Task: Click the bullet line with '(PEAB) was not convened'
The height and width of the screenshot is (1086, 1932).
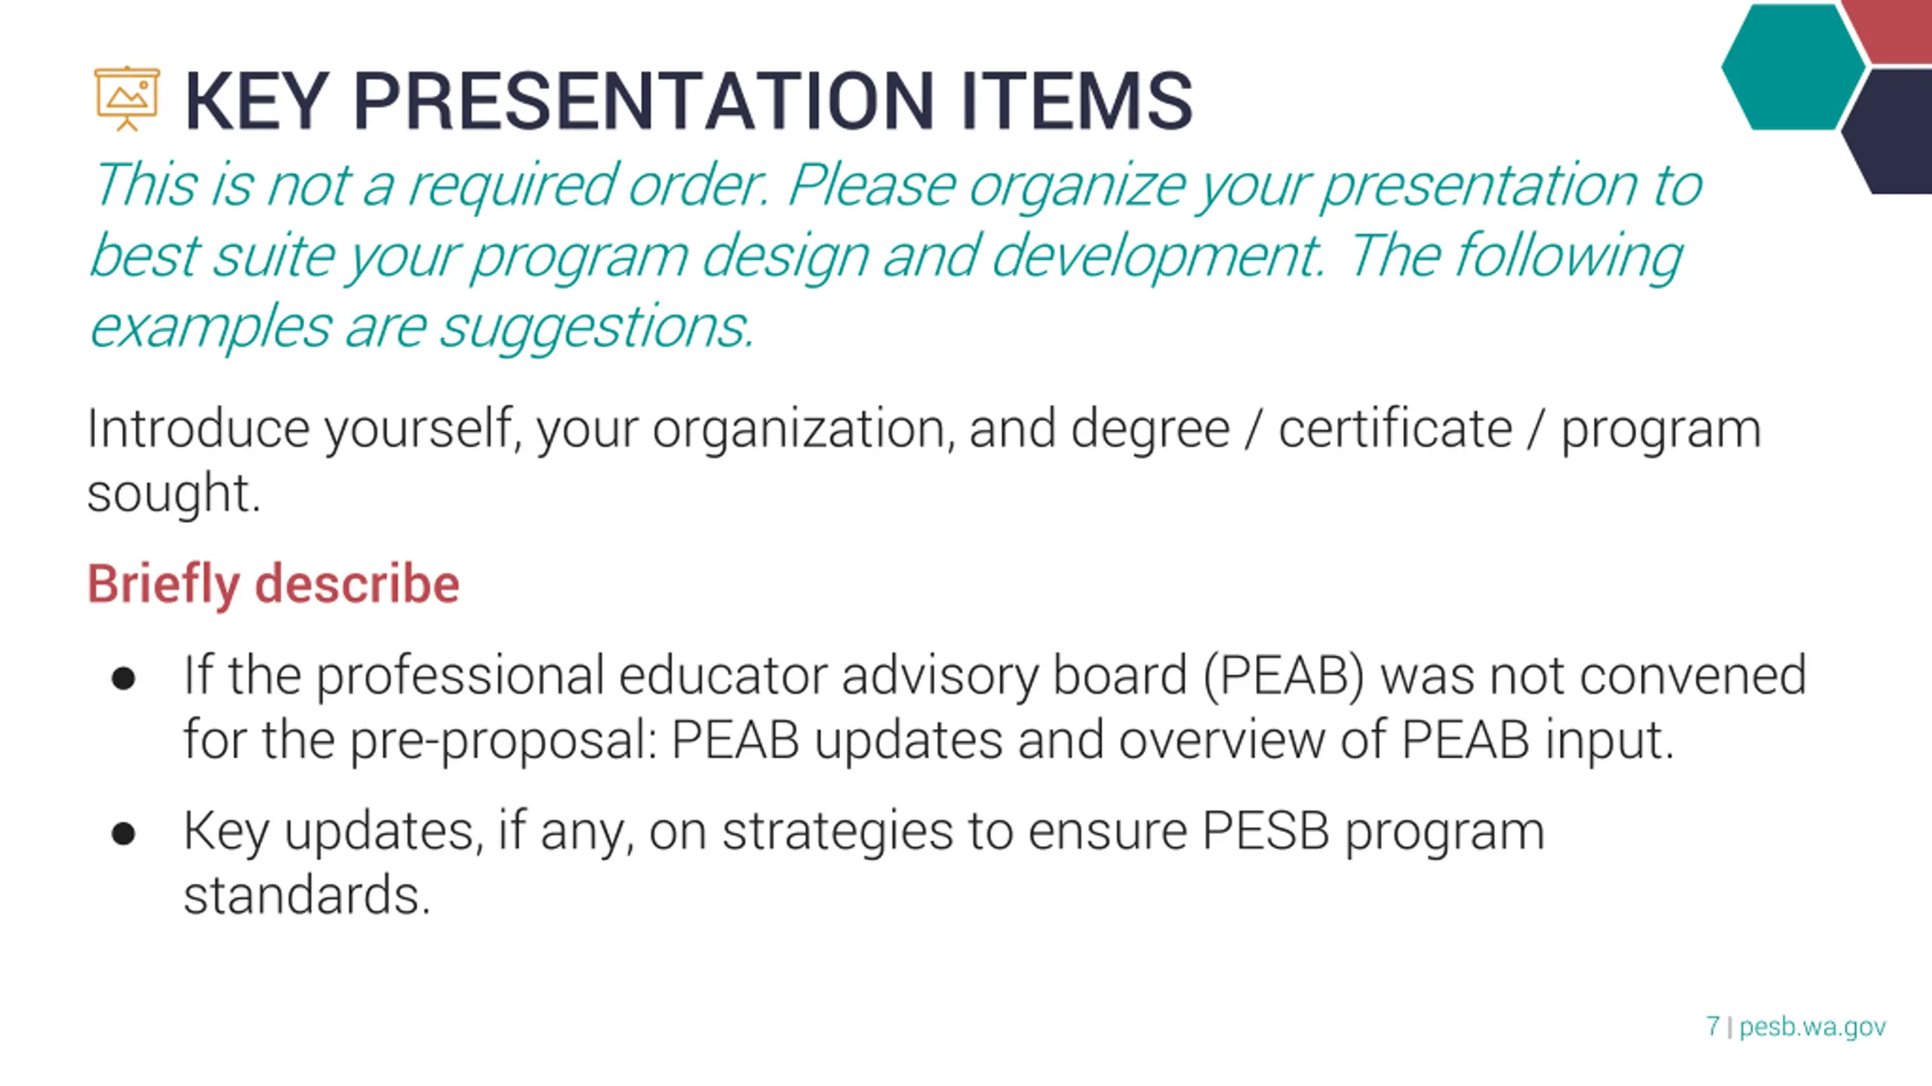Action: 995,675
